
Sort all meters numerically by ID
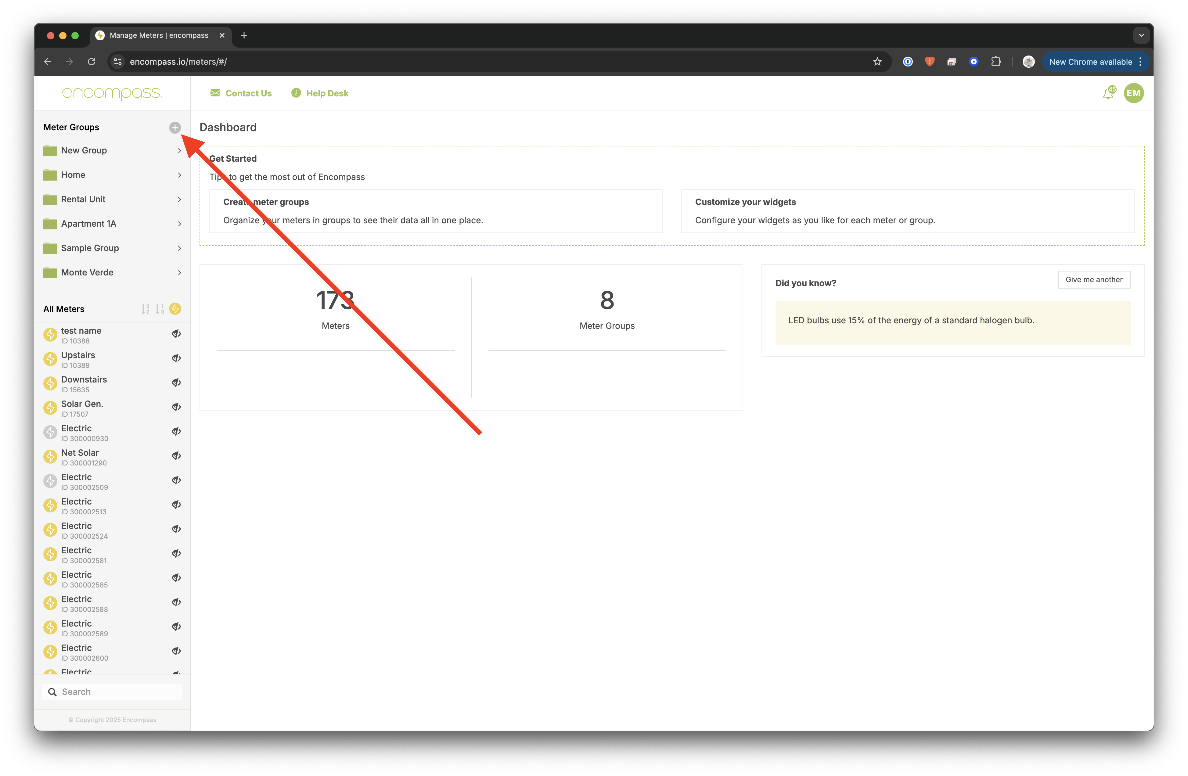pyautogui.click(x=160, y=309)
